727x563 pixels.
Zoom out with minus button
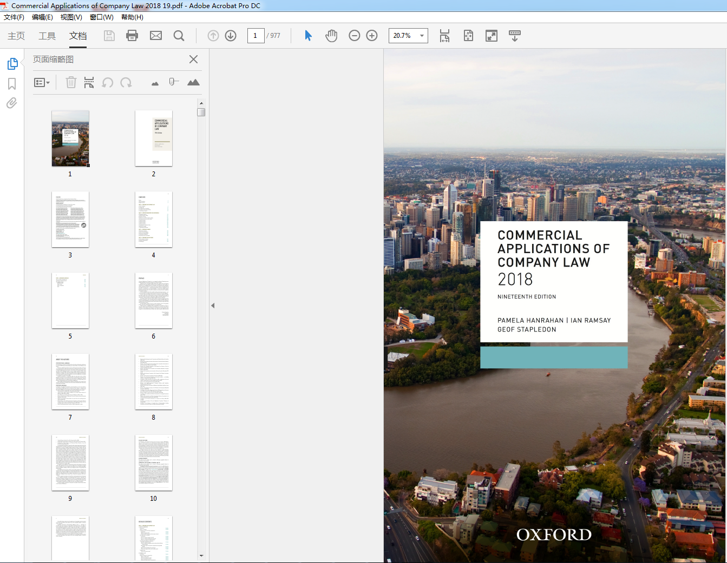pyautogui.click(x=355, y=36)
